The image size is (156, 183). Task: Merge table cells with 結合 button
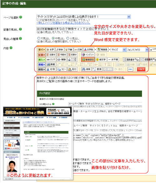[120, 64]
